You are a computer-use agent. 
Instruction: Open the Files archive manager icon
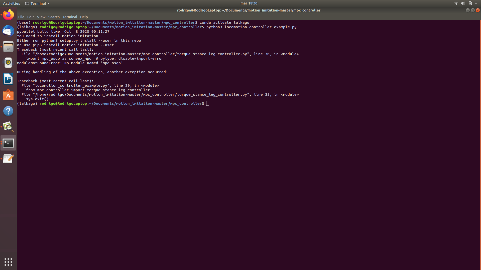point(8,47)
